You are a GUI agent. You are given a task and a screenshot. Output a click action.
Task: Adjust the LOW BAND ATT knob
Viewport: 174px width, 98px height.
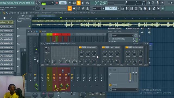[x=82, y=61]
